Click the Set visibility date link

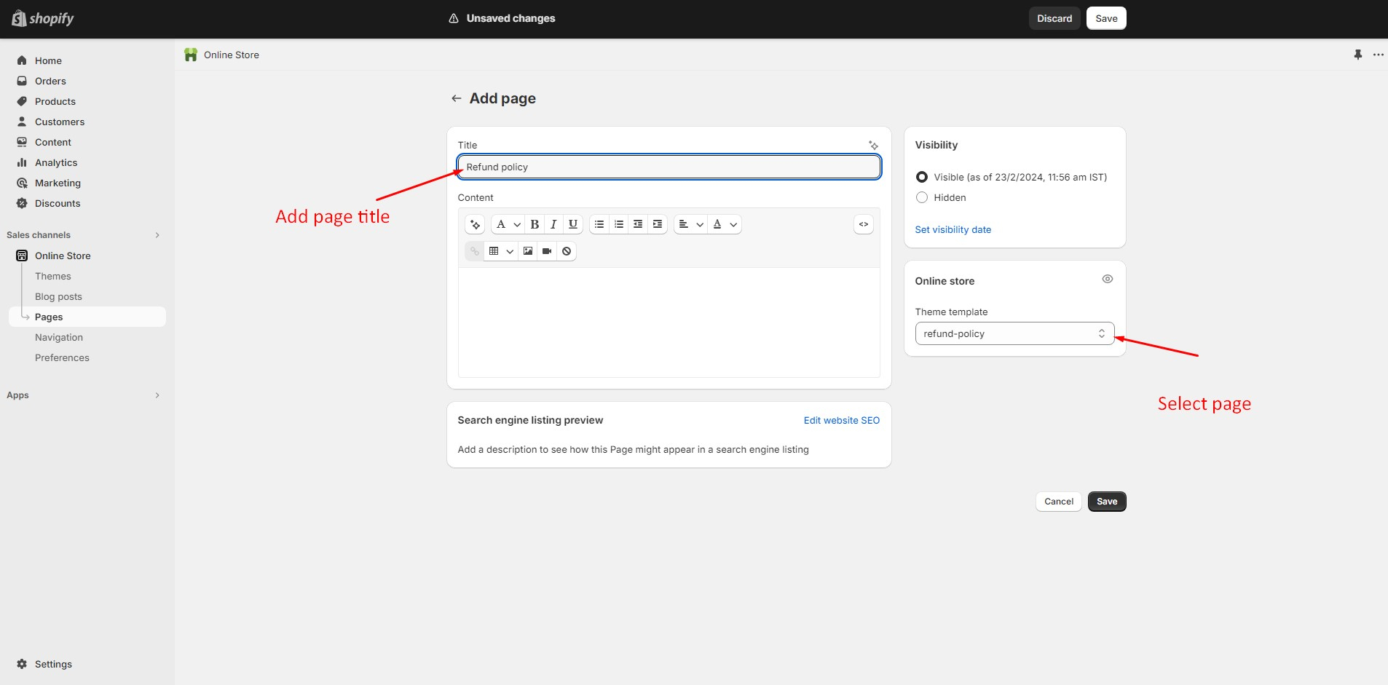tap(953, 229)
